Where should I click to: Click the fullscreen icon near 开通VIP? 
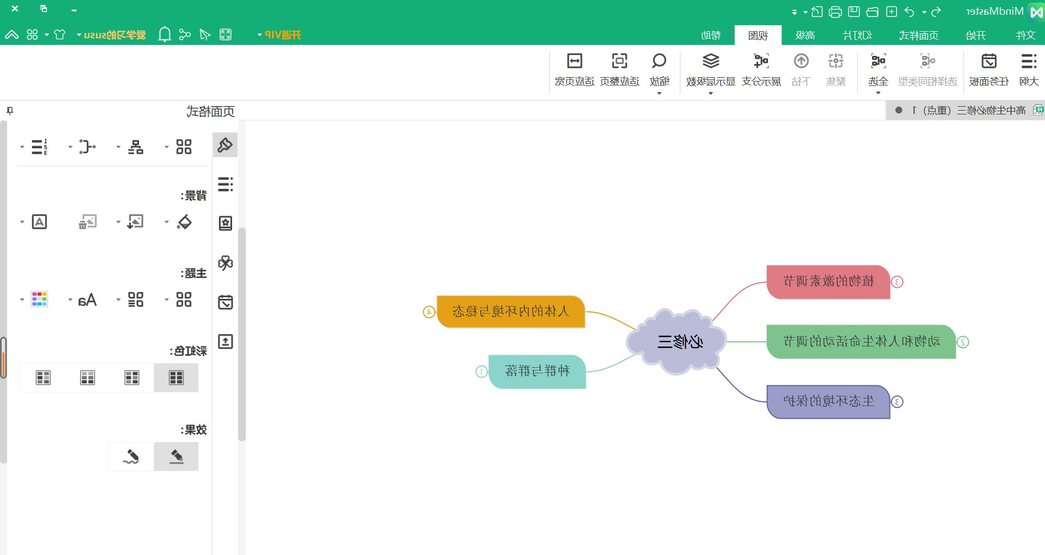[226, 34]
